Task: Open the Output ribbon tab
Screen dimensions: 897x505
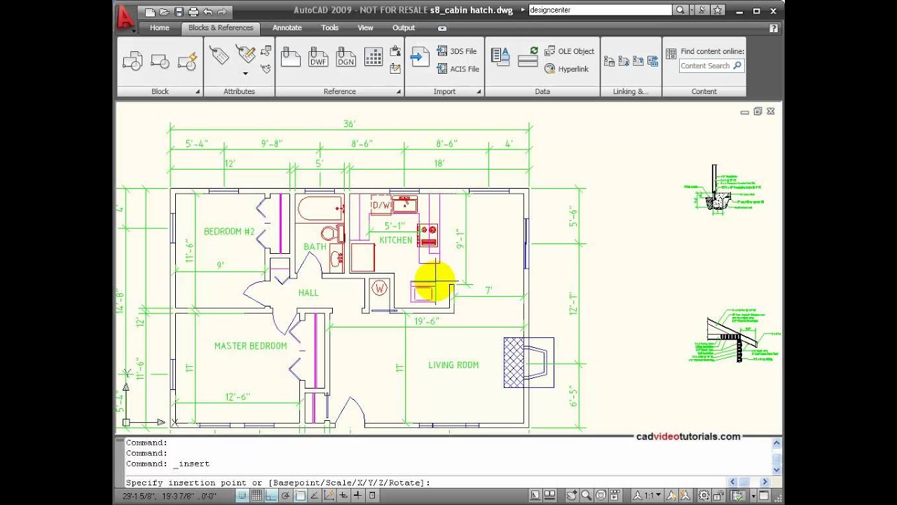Action: coord(404,28)
